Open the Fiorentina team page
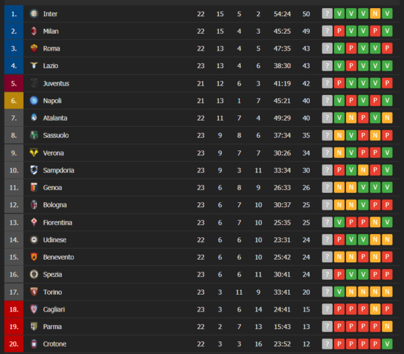404x354 pixels. tap(58, 223)
